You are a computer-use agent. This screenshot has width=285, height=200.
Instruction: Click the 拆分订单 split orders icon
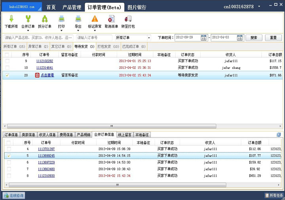tap(44, 19)
